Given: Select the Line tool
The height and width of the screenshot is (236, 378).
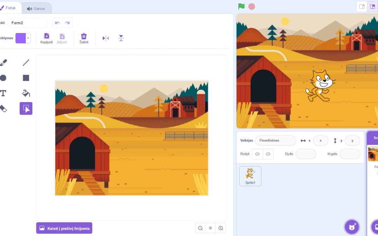Looking at the screenshot, I should [26, 63].
